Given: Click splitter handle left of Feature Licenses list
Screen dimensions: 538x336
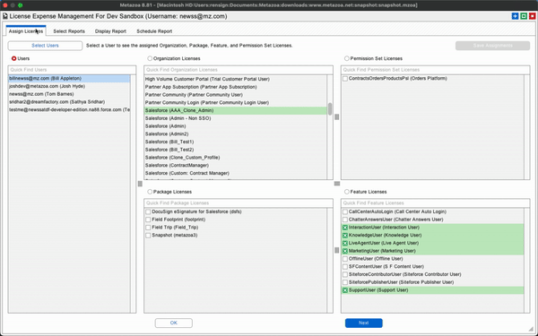Looking at the screenshot, I should [337, 251].
